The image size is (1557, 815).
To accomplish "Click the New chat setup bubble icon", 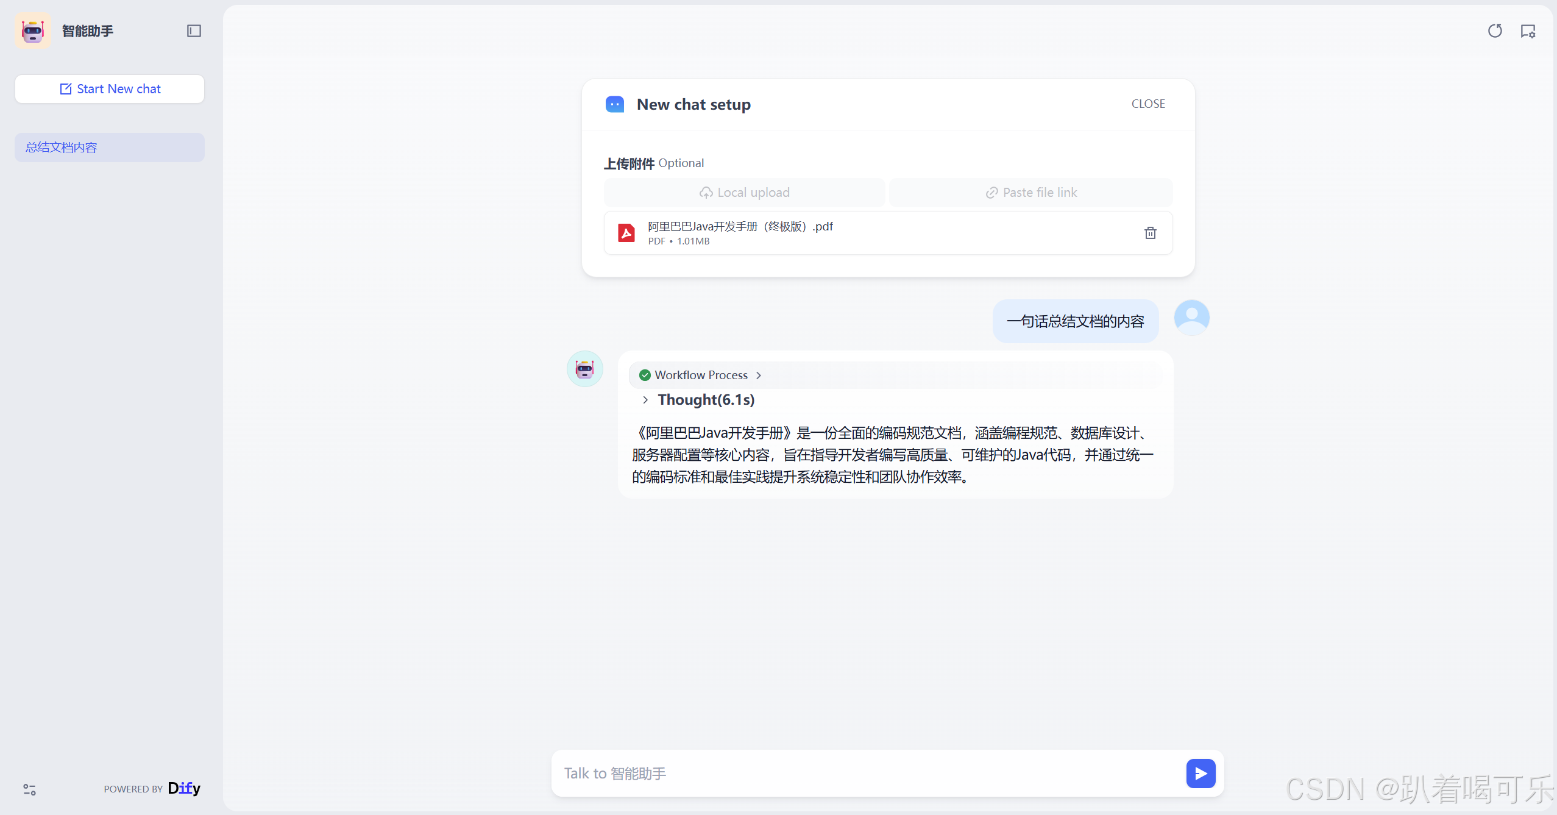I will point(615,104).
